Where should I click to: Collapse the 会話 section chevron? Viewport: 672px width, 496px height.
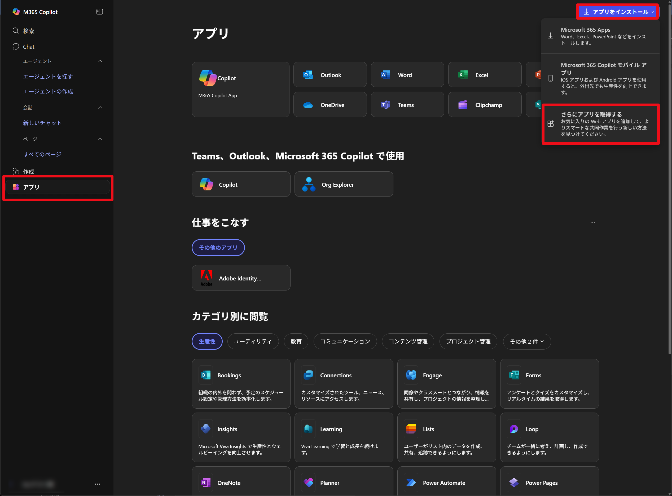point(100,108)
